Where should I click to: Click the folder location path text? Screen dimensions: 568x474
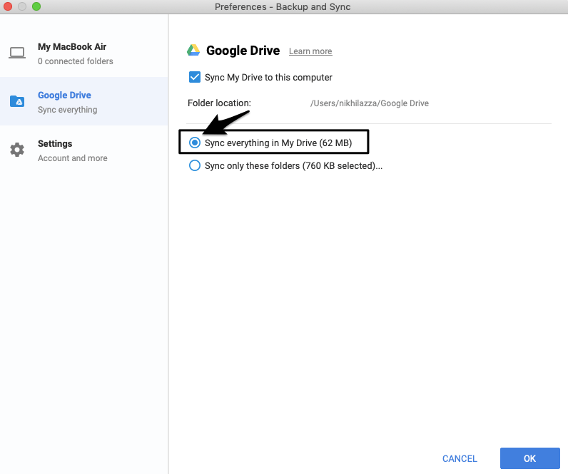(x=369, y=103)
